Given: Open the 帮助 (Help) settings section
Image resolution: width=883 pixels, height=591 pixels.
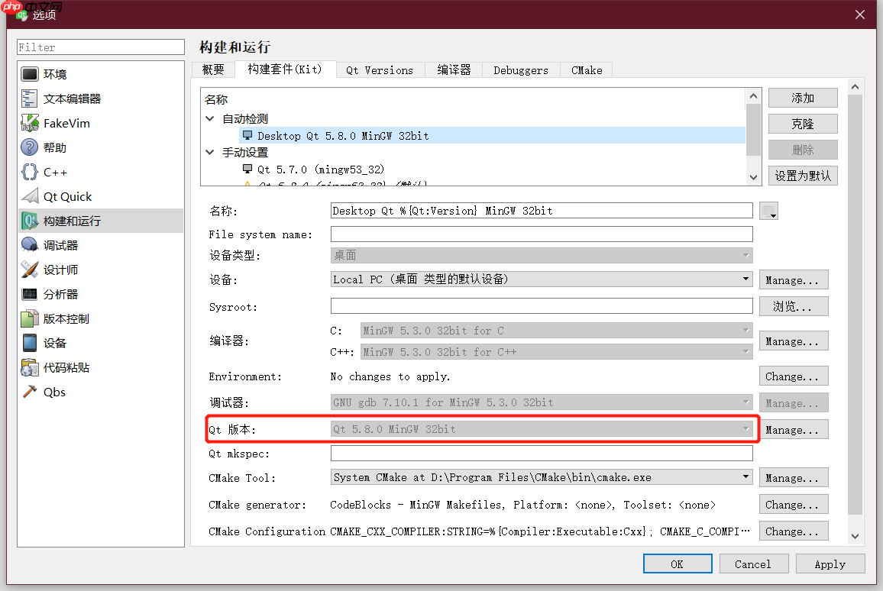Looking at the screenshot, I should [x=53, y=147].
